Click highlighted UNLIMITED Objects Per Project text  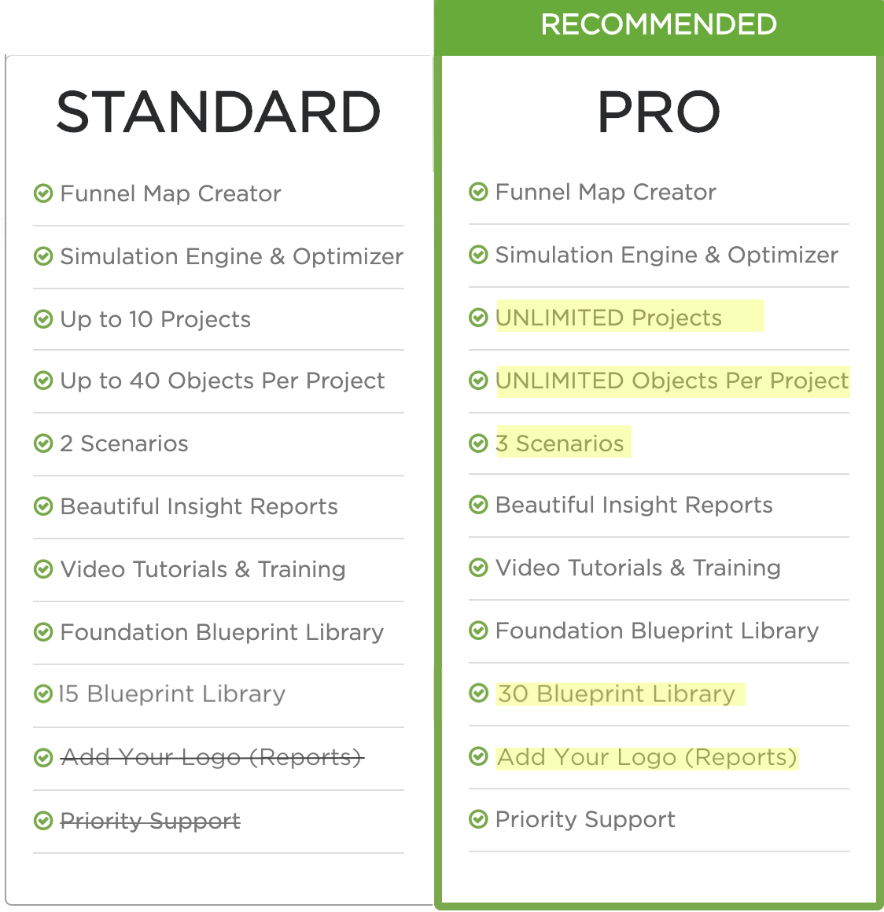tap(672, 381)
